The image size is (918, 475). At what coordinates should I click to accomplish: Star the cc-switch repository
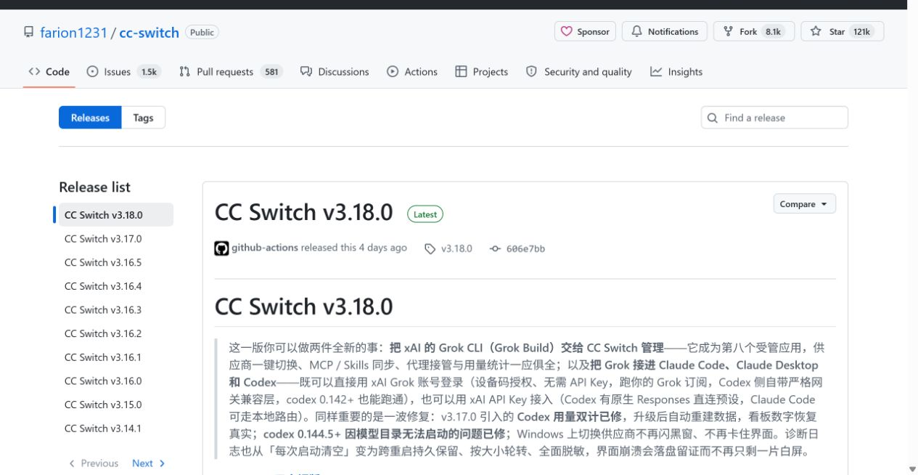pyautogui.click(x=843, y=31)
